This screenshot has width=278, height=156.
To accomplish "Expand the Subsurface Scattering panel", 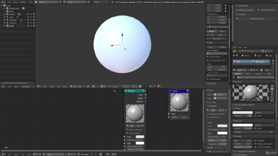I will pos(234,151).
